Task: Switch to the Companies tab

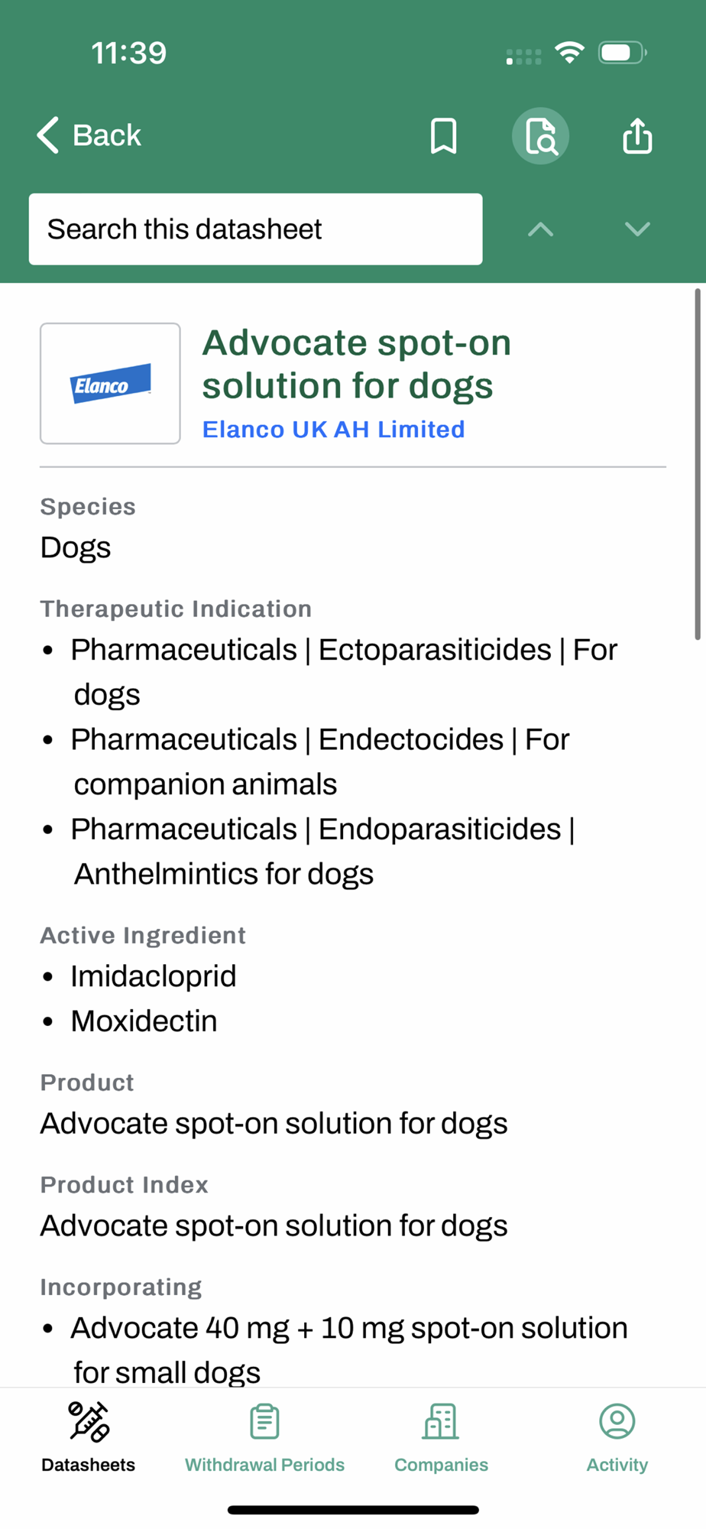Action: point(441,1465)
